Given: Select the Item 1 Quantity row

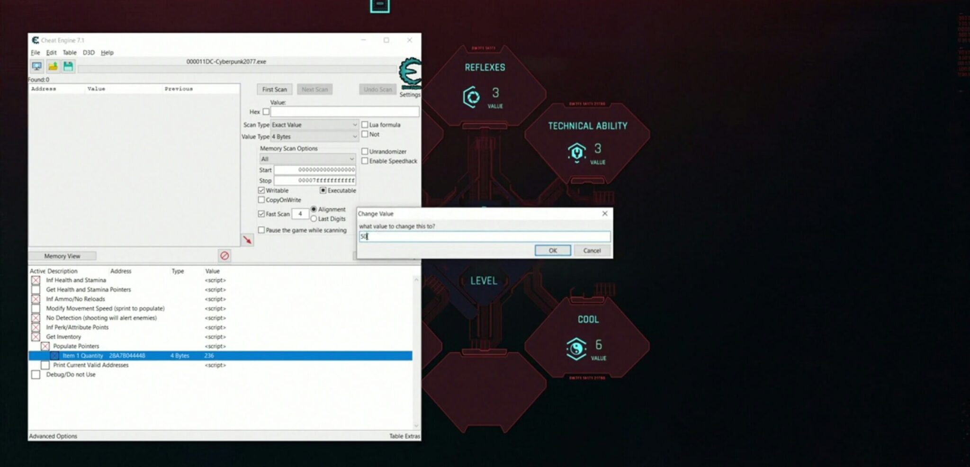Looking at the screenshot, I should (220, 356).
